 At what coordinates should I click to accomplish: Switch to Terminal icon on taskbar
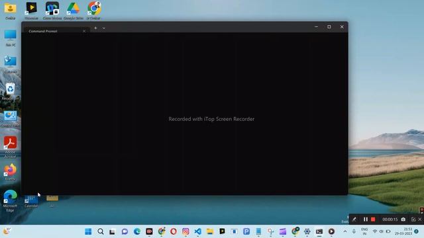(319, 231)
